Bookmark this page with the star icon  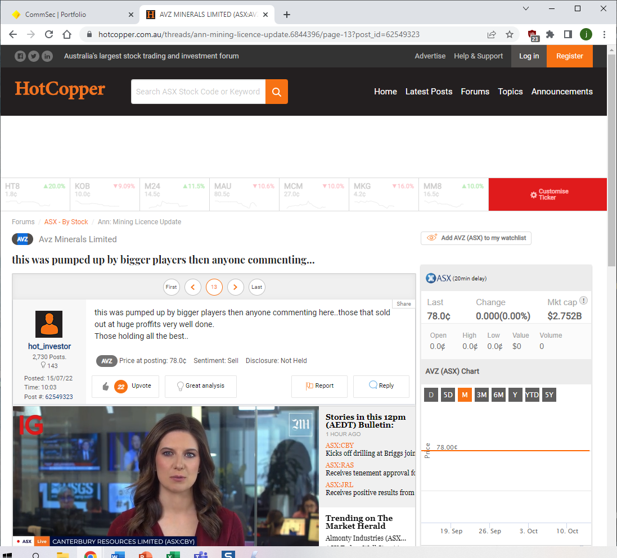(510, 34)
